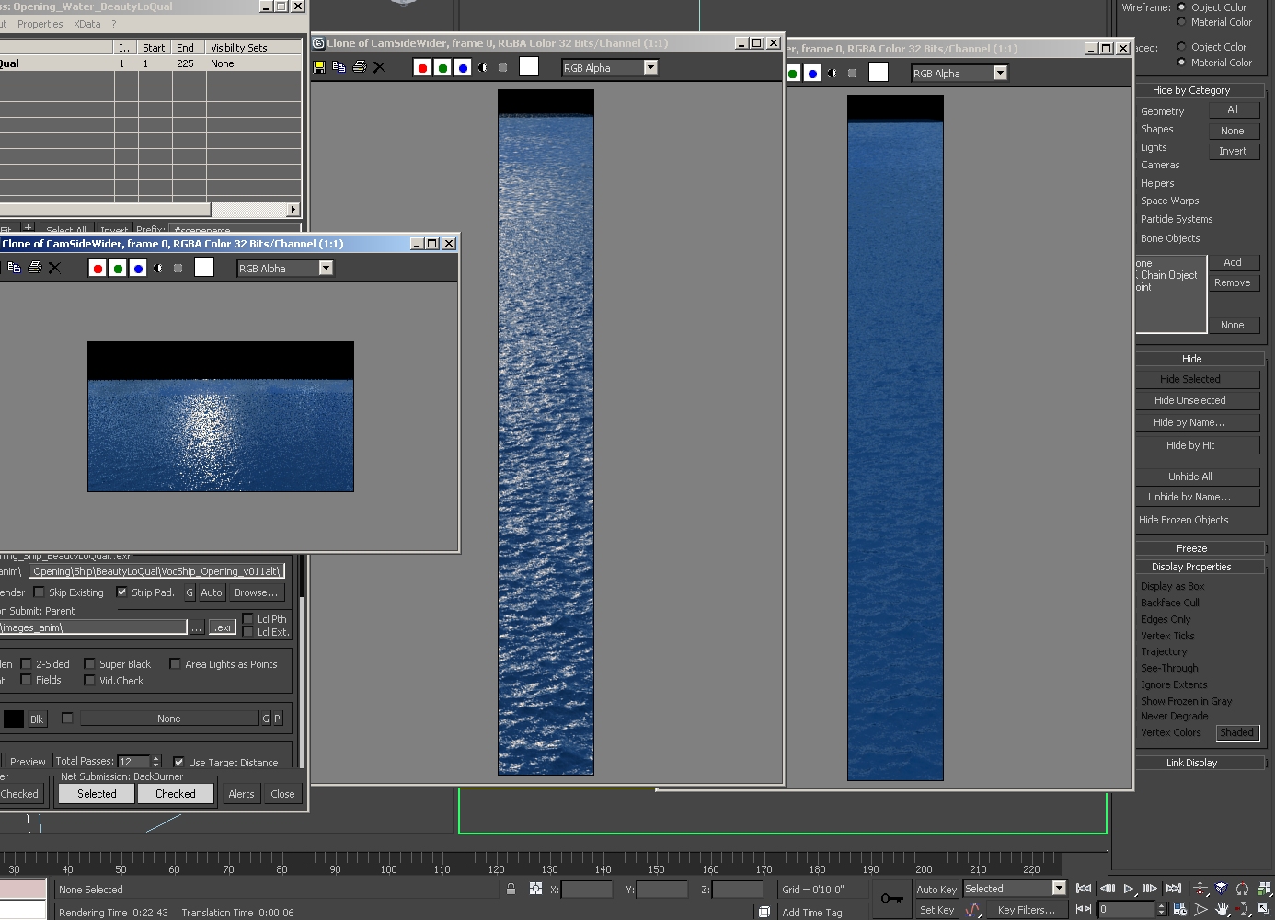Go to the end frame of the animation
Viewport: 1275px width, 920px height.
1173,889
